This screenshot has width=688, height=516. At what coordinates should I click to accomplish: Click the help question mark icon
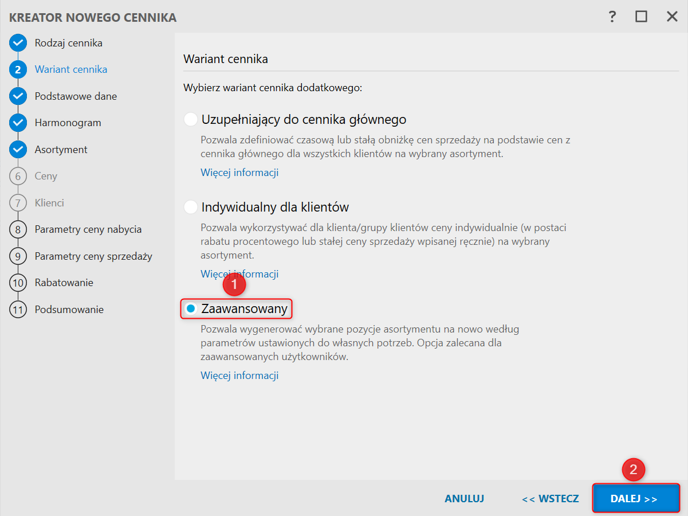(x=612, y=17)
